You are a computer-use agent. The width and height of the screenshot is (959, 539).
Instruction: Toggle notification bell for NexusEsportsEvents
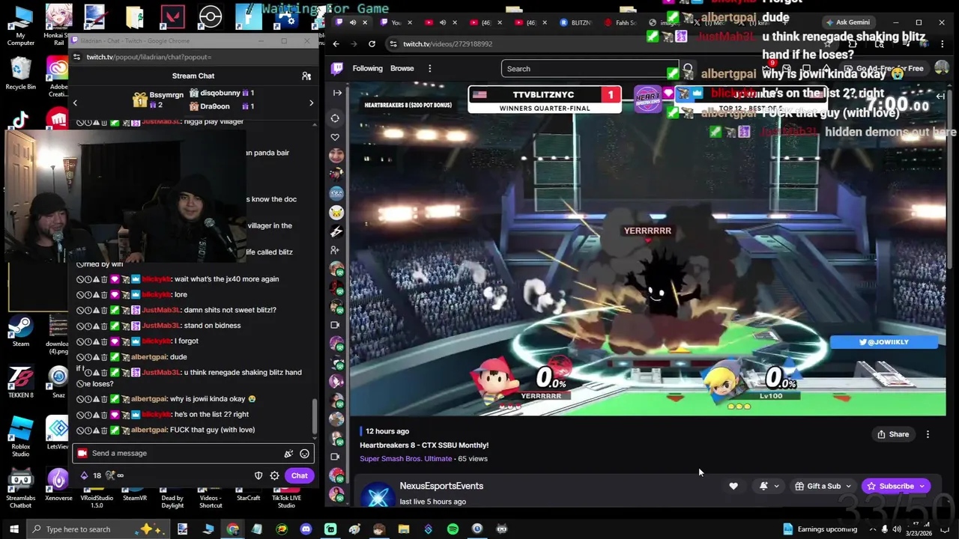click(x=763, y=486)
